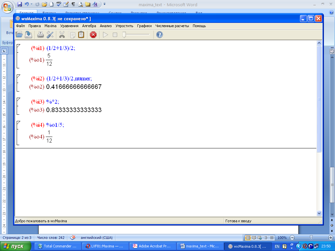335x251 pixels.
Task: Click wxMaxima scrollbar down arrow
Action: click(x=319, y=213)
